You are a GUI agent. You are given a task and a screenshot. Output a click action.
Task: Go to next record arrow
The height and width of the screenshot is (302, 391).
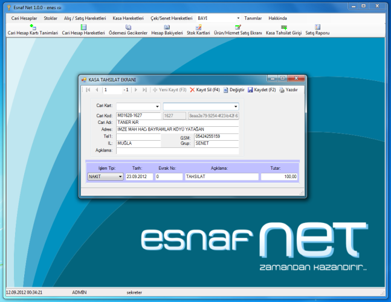tap(136, 90)
